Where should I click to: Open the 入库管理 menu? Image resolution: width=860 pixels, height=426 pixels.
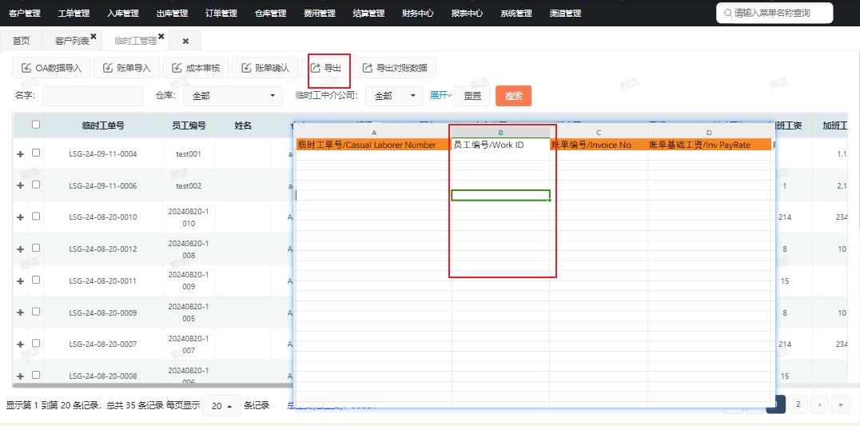[123, 13]
